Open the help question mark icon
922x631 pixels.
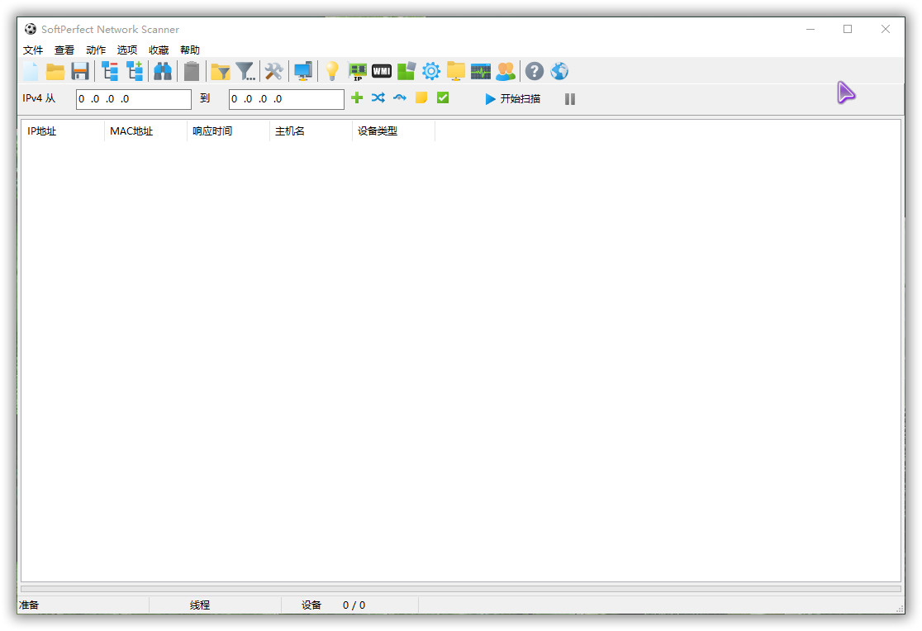click(535, 72)
